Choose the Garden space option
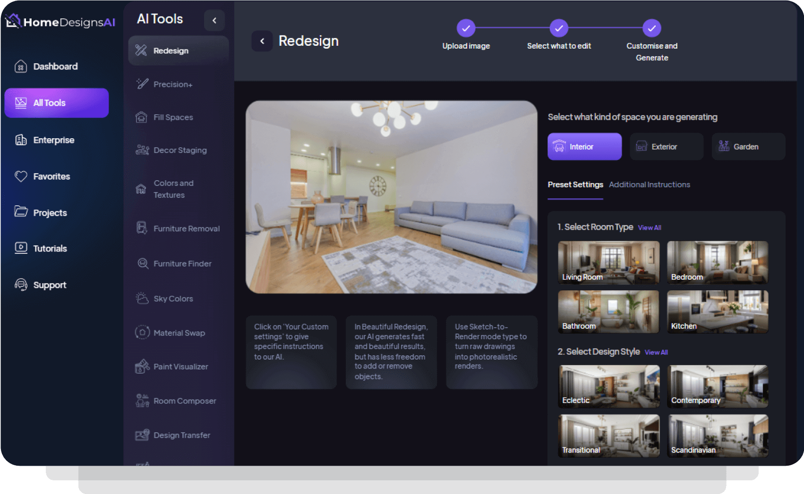The image size is (804, 494). click(x=748, y=147)
